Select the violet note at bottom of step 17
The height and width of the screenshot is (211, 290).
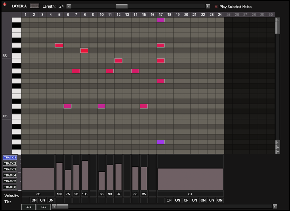tap(161, 142)
